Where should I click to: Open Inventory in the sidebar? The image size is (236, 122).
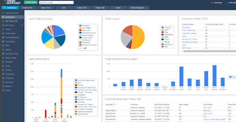tap(9, 82)
